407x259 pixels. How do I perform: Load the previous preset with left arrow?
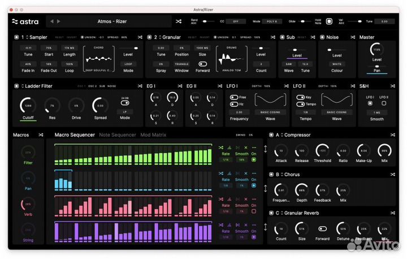(52, 21)
